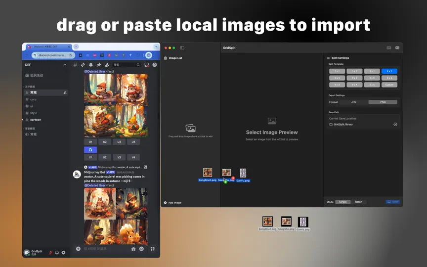The width and height of the screenshot is (427, 267).
Task: Open Discord emoji picker
Action: click(x=141, y=249)
